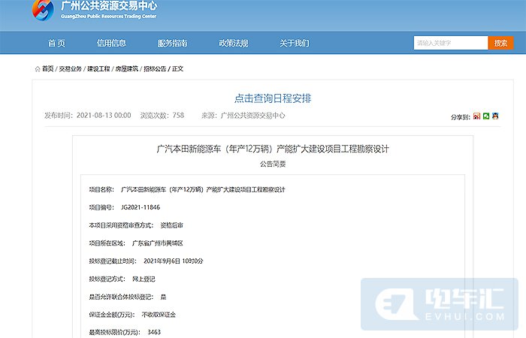The height and width of the screenshot is (338, 526).
Task: Share to QQ penguin icon
Action: pyautogui.click(x=495, y=116)
